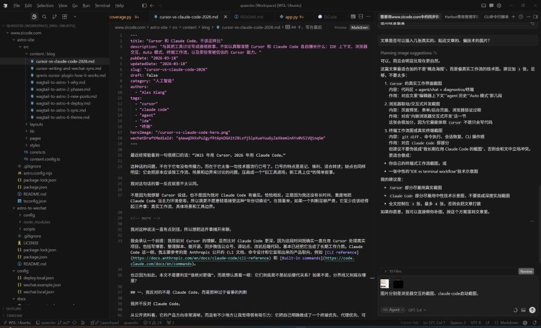The height and width of the screenshot is (328, 541).
Task: Switch to the app.py tab
Action: tap(293, 16)
